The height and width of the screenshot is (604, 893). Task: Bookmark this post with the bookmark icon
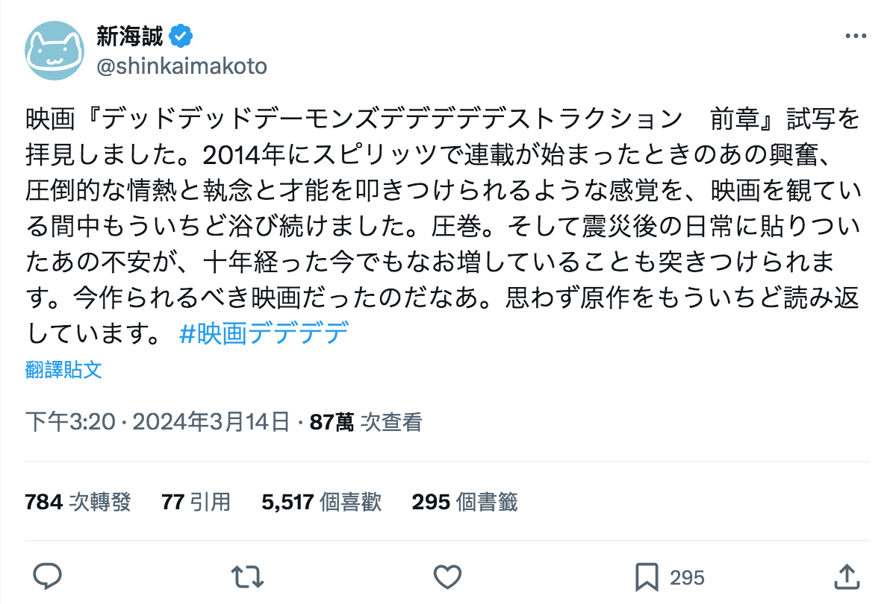coord(647,577)
